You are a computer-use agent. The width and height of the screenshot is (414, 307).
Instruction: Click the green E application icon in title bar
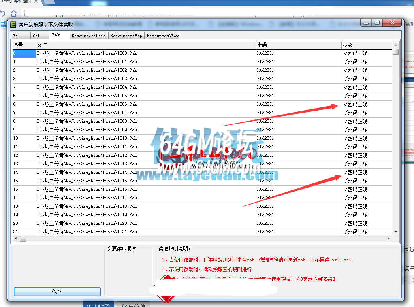tap(13, 25)
